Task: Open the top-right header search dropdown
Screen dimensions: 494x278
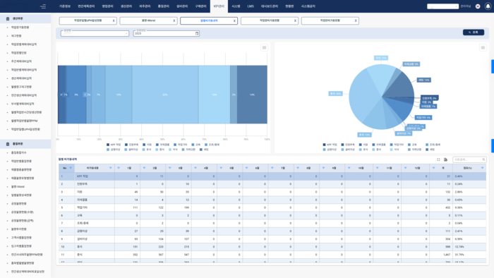Action: 442,6
